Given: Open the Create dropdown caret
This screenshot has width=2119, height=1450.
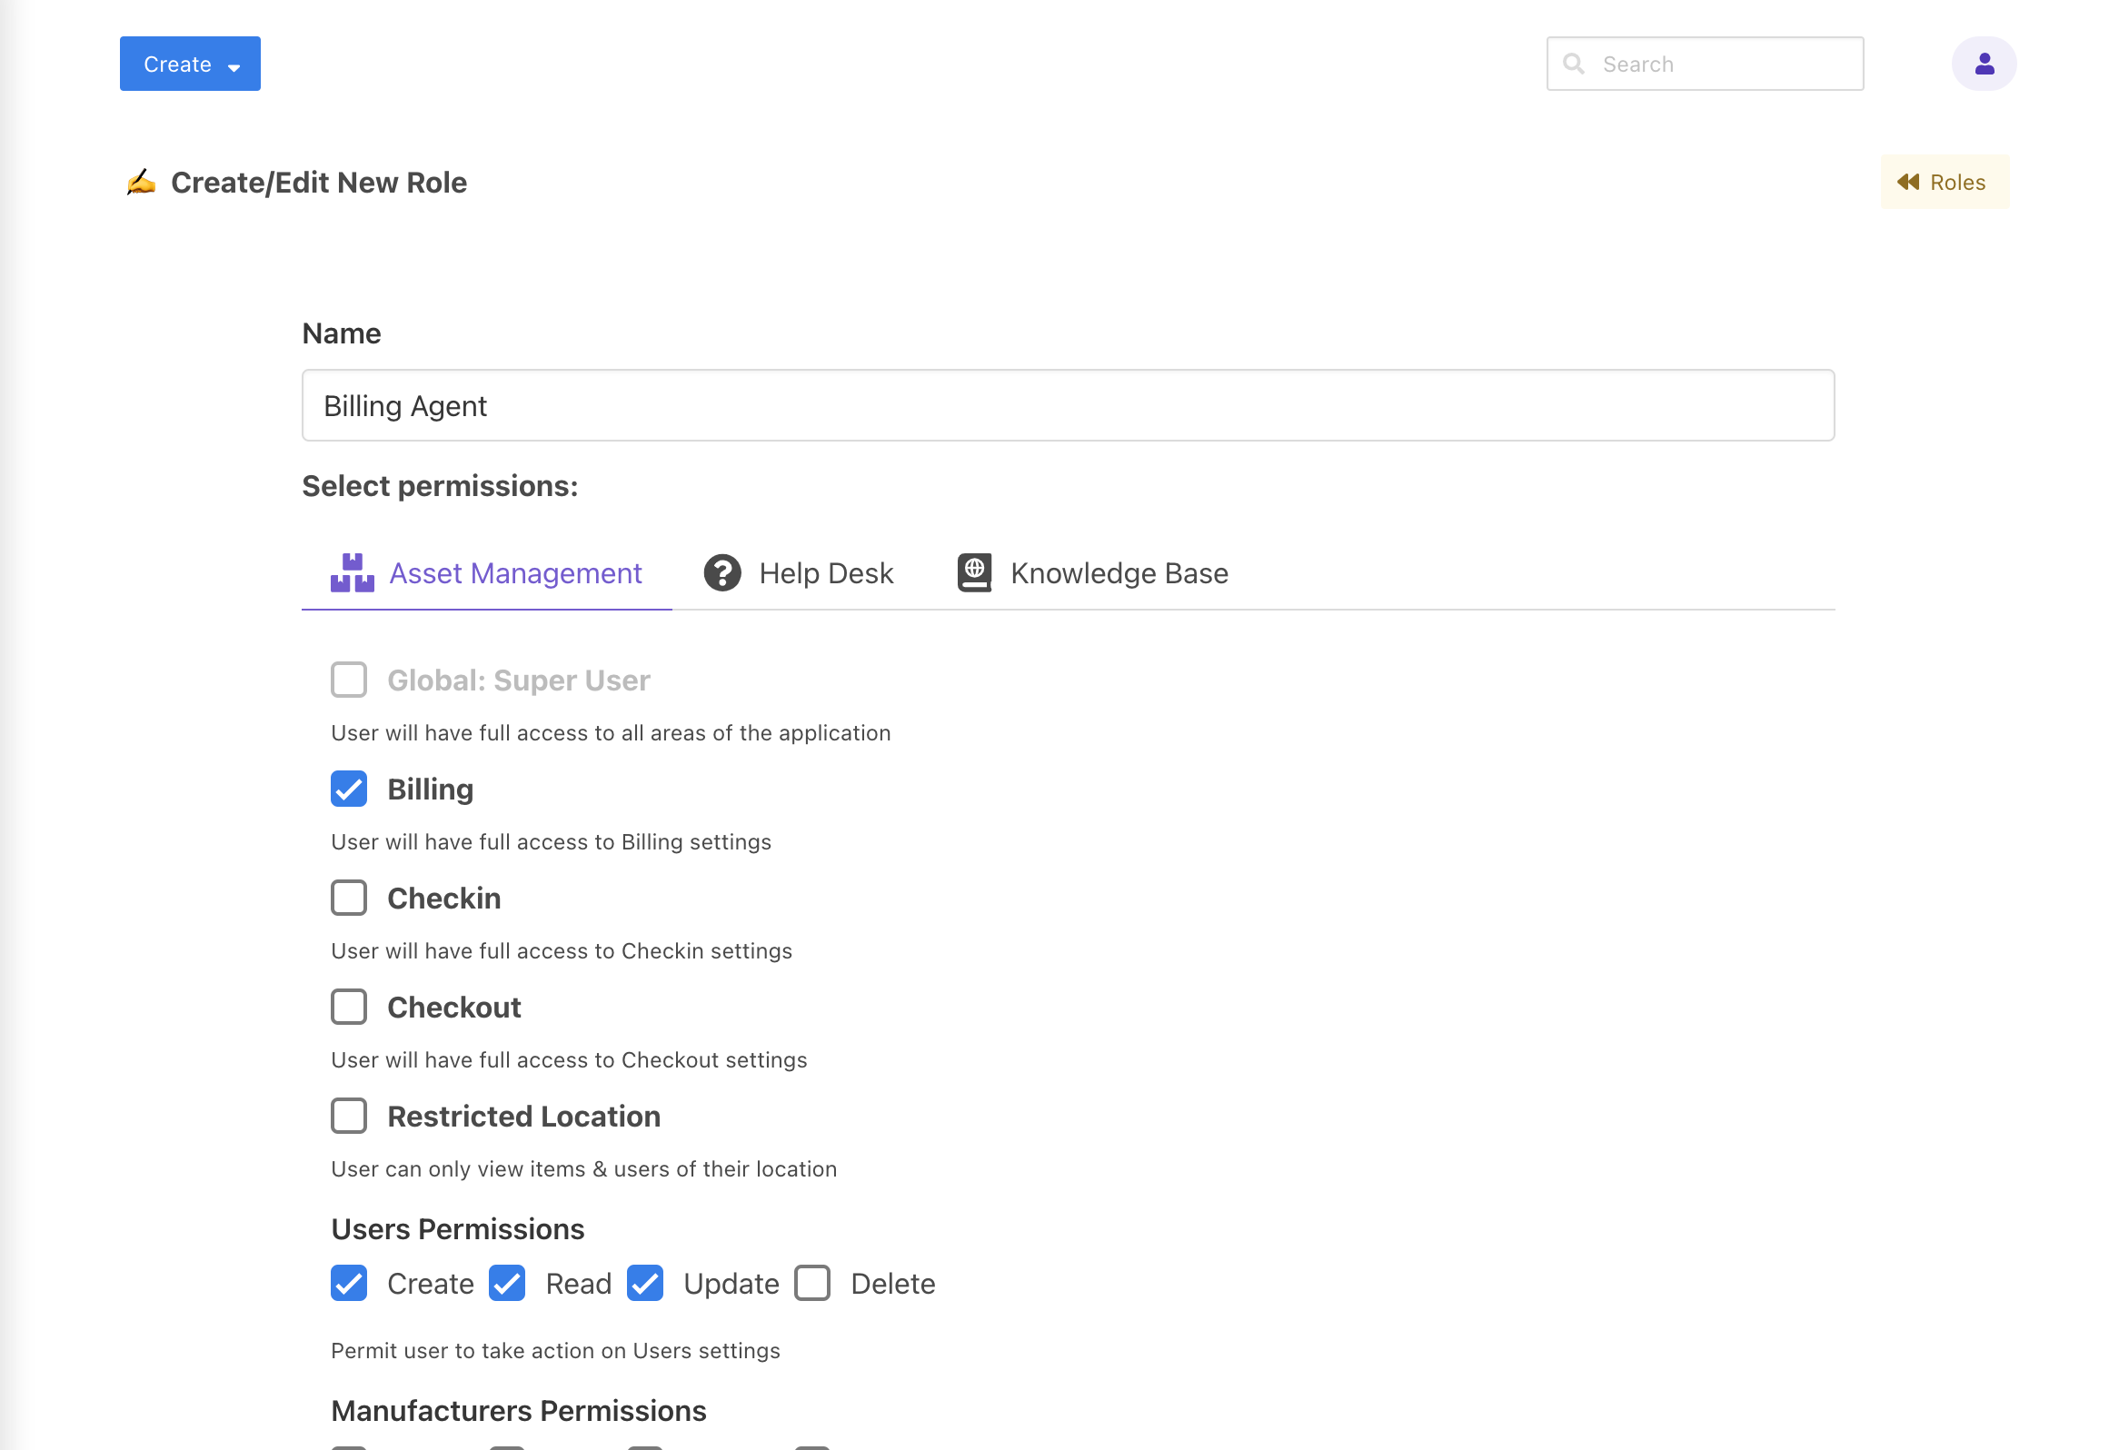Looking at the screenshot, I should 234,66.
